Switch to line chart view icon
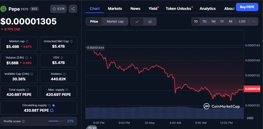Viewport: 263px width, 129px height. (137, 21)
